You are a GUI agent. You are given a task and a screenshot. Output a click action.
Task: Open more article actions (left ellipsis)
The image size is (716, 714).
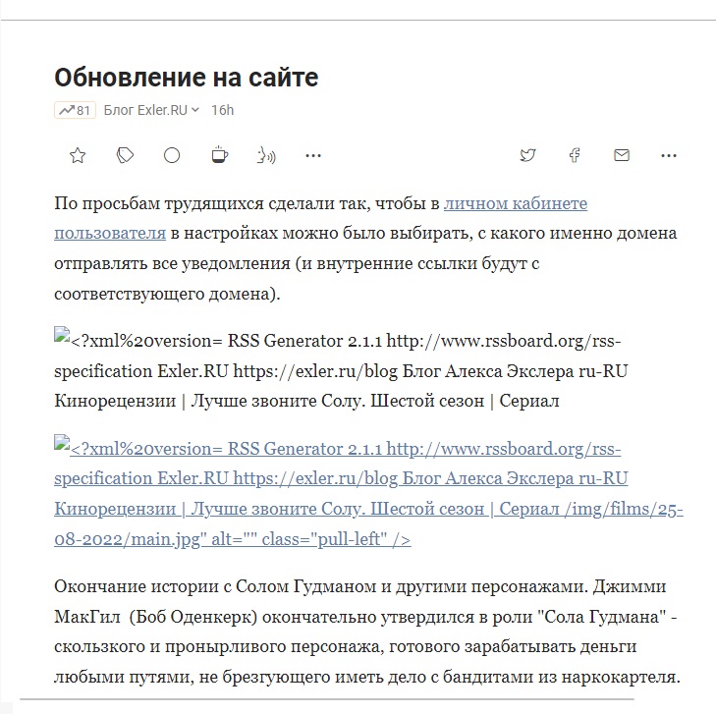point(313,155)
